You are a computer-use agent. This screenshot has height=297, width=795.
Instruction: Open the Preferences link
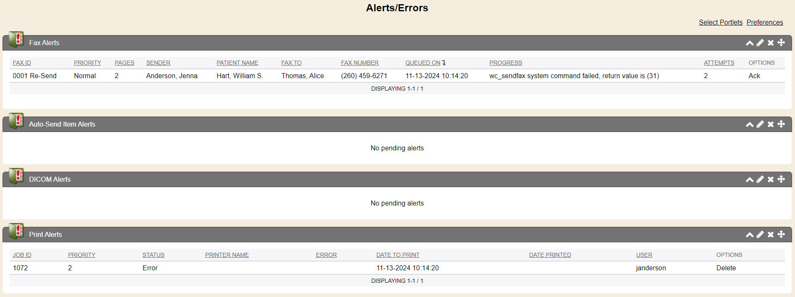click(x=764, y=23)
